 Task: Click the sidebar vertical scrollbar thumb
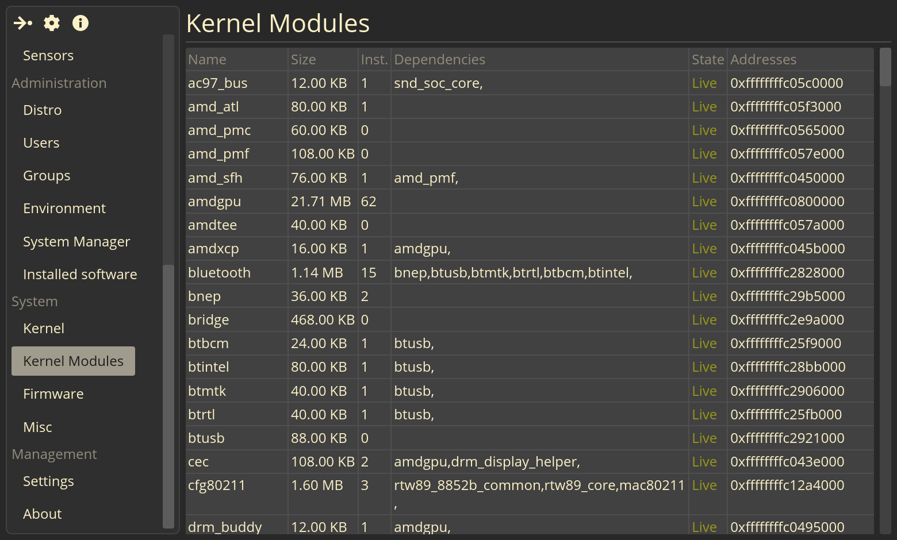pos(168,396)
